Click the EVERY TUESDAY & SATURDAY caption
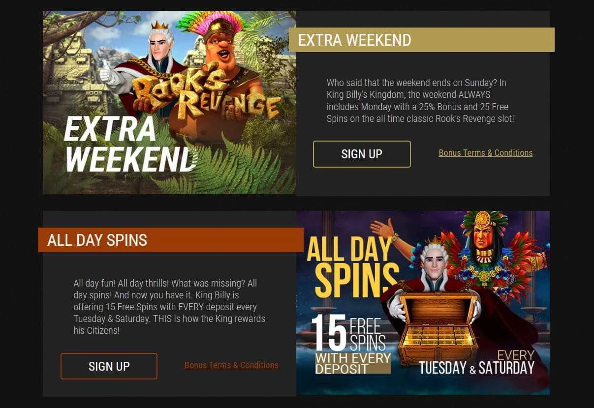594x408 pixels. pos(476,362)
